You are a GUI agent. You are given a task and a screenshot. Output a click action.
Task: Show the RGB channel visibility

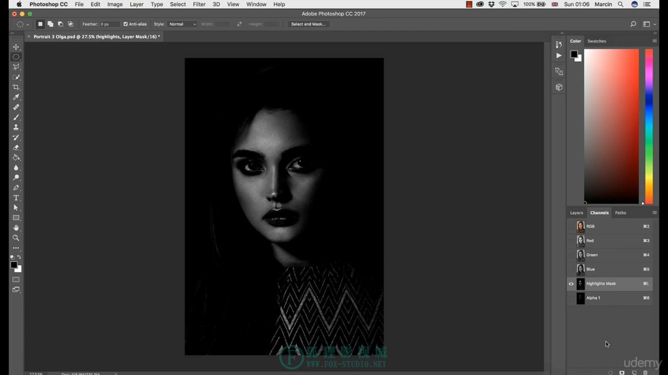pos(571,227)
